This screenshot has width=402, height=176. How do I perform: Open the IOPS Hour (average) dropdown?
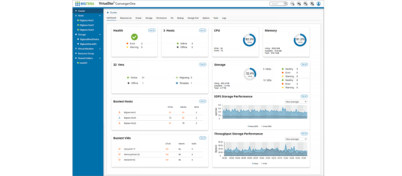coord(296,101)
